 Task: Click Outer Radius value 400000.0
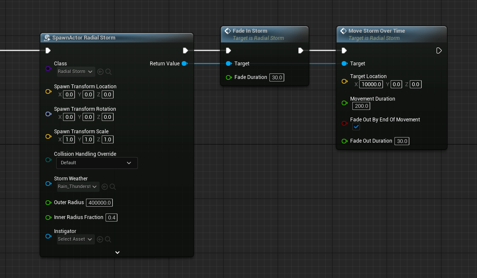[x=100, y=202]
